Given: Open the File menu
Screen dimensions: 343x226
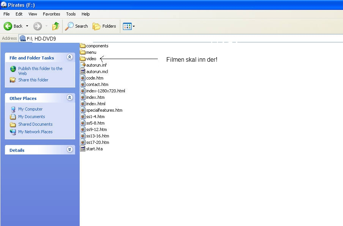Looking at the screenshot, I should pos(6,14).
